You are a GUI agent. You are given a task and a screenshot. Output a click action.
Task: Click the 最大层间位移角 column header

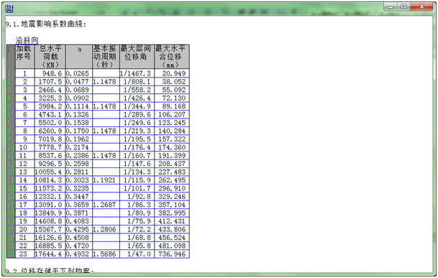(x=137, y=57)
